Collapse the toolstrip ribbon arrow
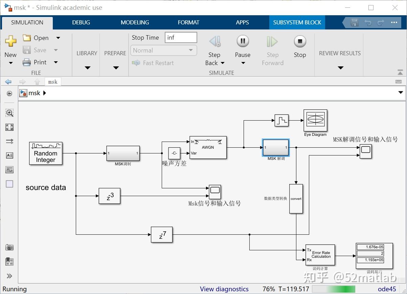Image resolution: width=407 pixels, height=294 pixels. [400, 72]
